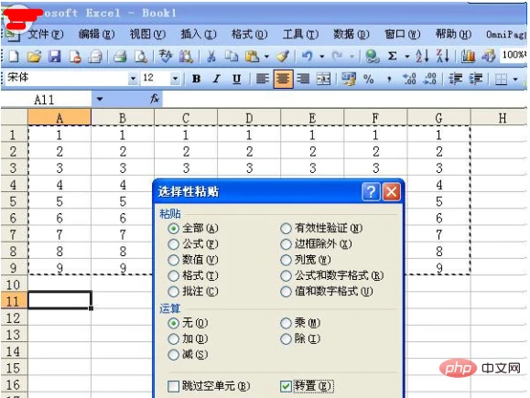Image resolution: width=530 pixels, height=398 pixels.
Task: Center align cell text
Action: 283,79
